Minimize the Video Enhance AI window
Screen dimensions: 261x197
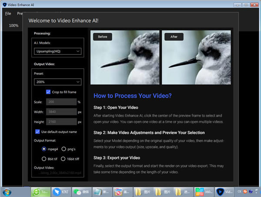point(238,5)
